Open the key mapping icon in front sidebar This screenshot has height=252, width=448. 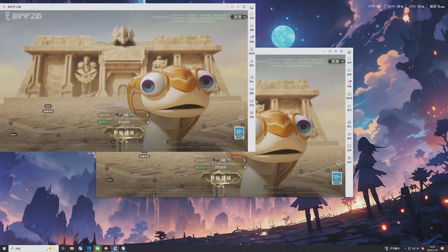251,78
